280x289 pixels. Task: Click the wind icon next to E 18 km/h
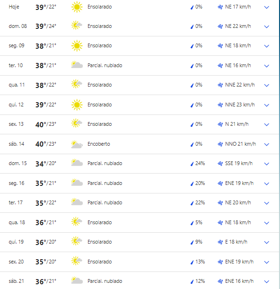tap(220, 242)
